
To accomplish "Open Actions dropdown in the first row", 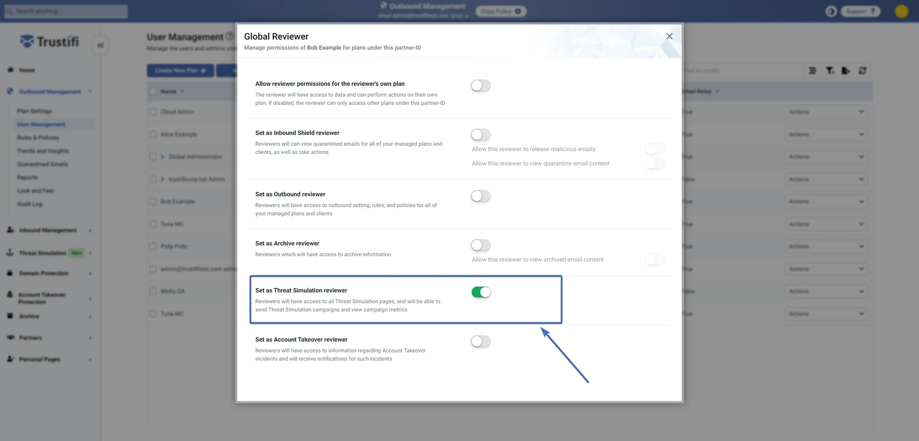I will (x=826, y=112).
